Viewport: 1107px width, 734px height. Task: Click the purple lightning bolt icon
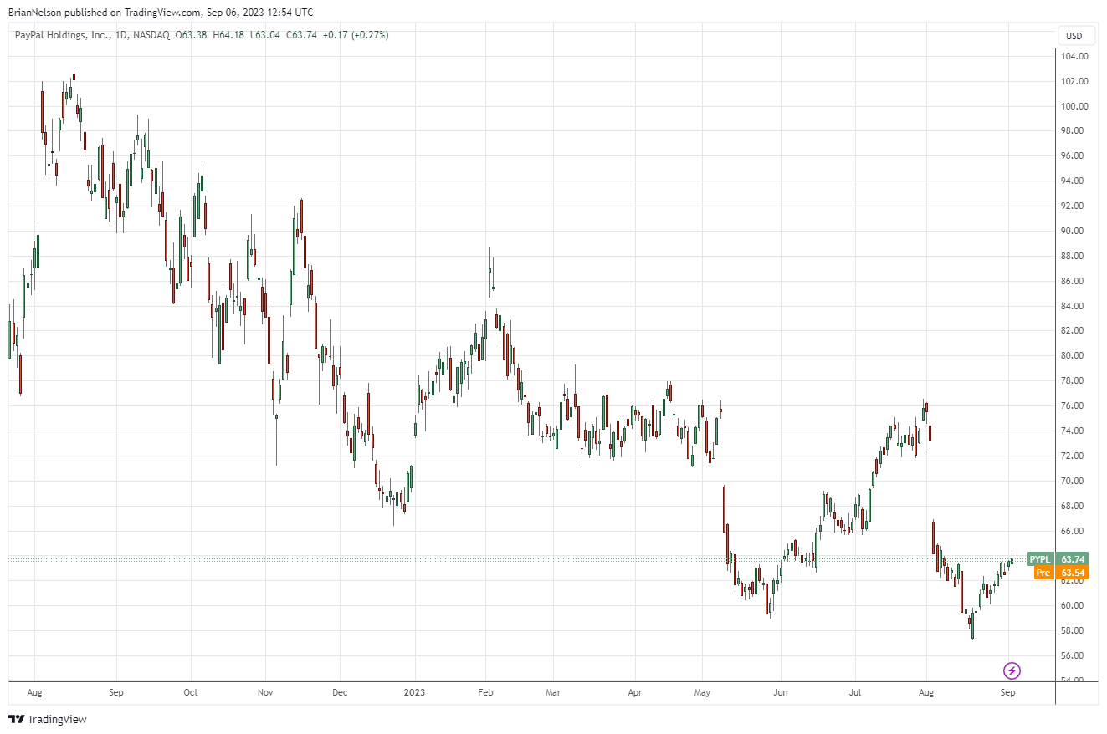(x=1012, y=670)
